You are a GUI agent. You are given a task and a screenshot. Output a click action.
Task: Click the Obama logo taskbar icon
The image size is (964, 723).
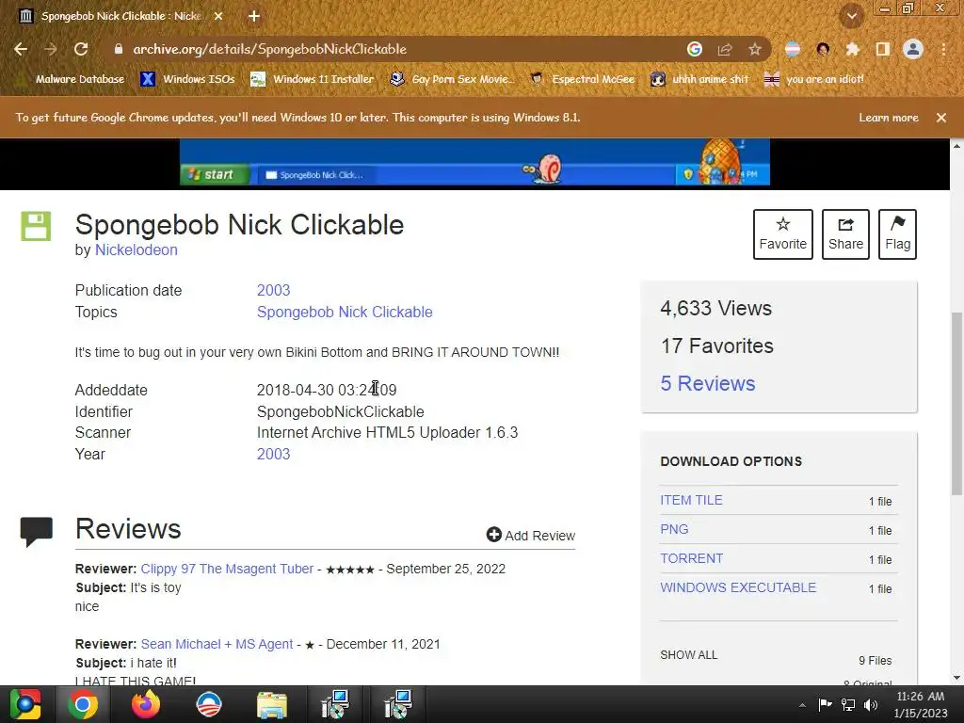(x=209, y=704)
